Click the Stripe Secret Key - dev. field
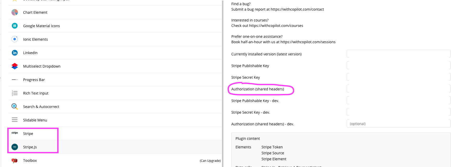 click(398, 112)
